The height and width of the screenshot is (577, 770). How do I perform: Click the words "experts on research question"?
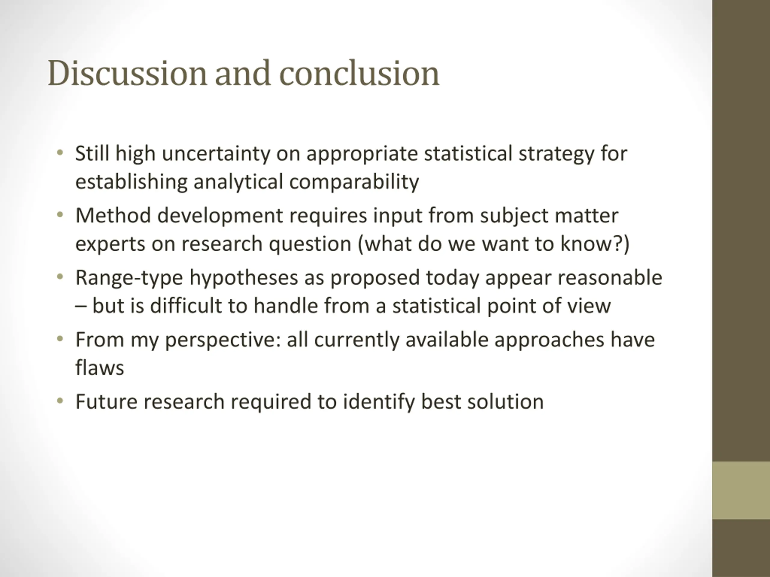point(213,243)
